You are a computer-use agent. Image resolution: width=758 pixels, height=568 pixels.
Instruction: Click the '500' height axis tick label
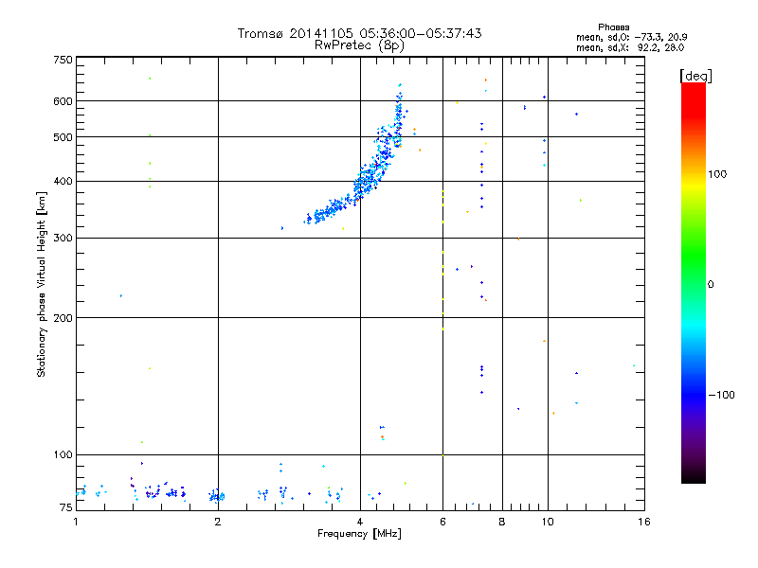(63, 137)
